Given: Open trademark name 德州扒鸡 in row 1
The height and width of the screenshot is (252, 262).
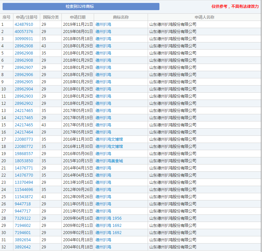Looking at the screenshot, I should coord(103,24).
